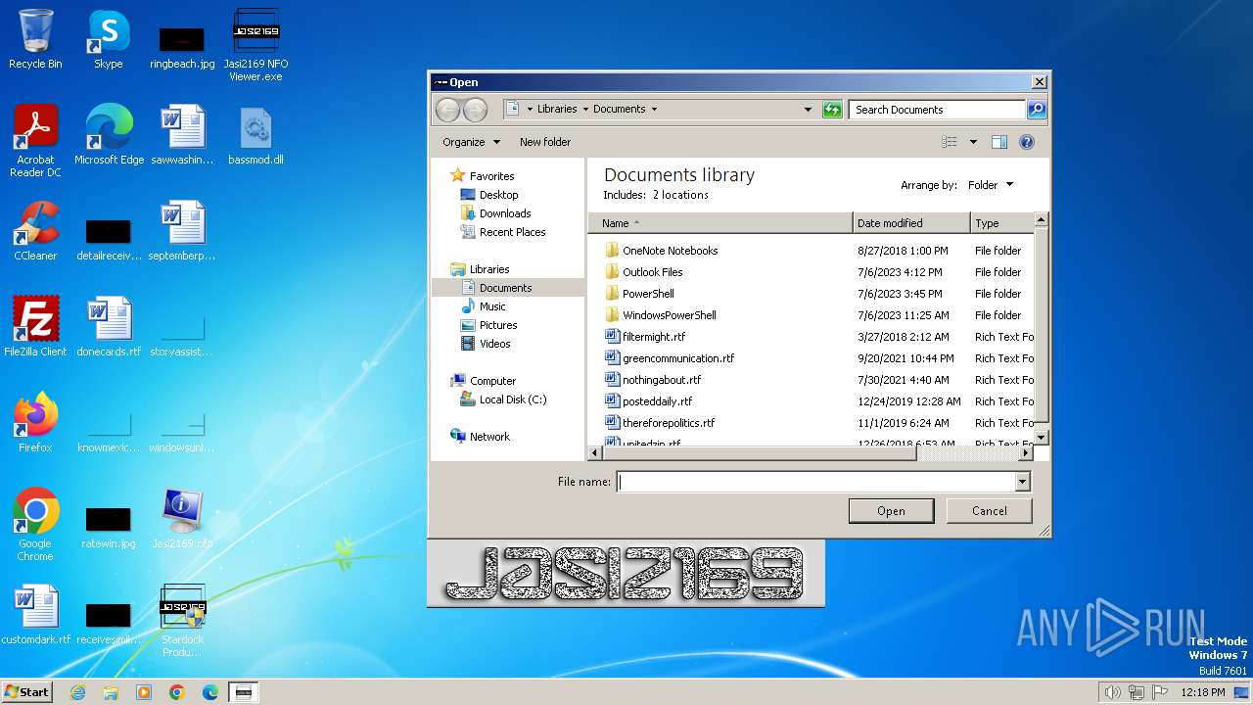
Task: Click the Cancel button
Action: [x=989, y=511]
